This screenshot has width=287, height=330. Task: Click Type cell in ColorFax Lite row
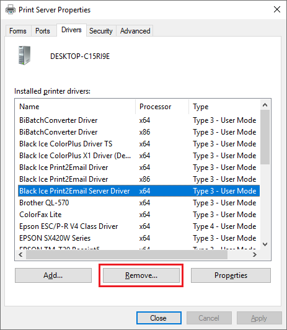pyautogui.click(x=224, y=215)
